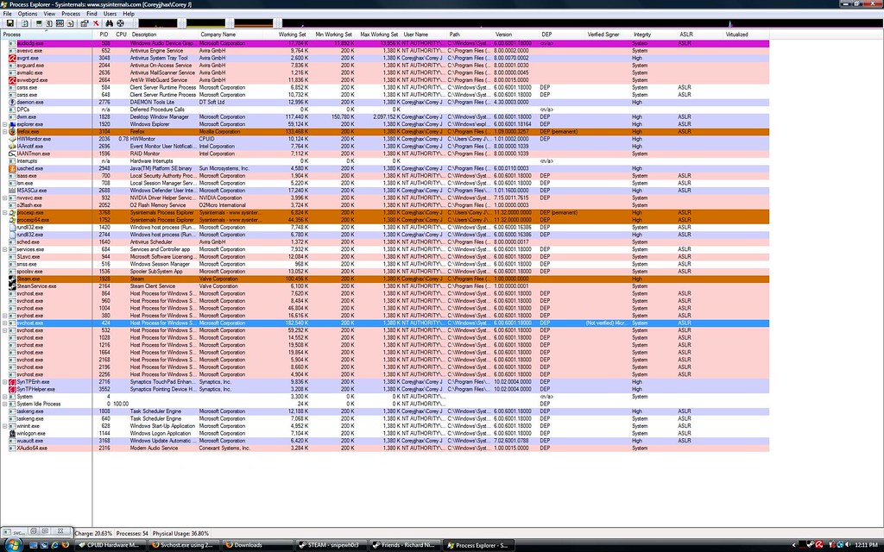This screenshot has height=552, width=884.
Task: Switch to STEAM taskbar button
Action: click(x=331, y=545)
